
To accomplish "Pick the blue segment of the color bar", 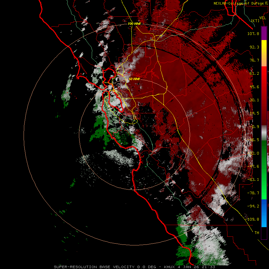I will pyautogui.click(x=264, y=213).
